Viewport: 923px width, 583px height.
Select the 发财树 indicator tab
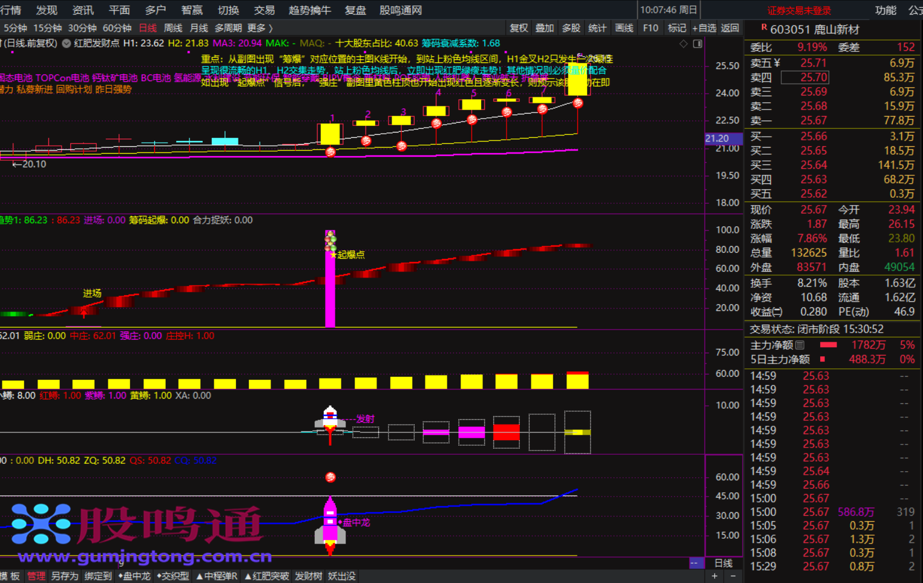[309, 576]
